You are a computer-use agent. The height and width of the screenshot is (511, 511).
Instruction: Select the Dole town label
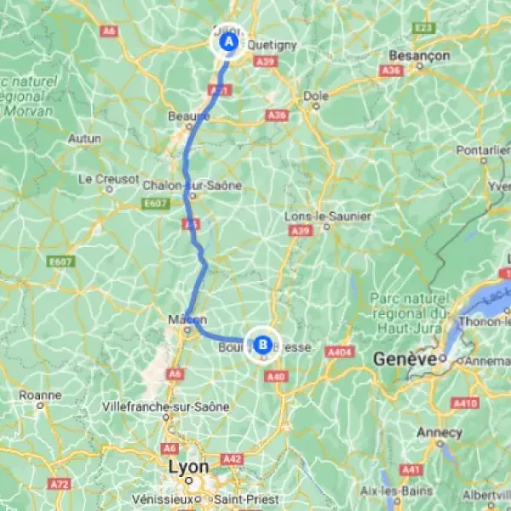pos(316,96)
